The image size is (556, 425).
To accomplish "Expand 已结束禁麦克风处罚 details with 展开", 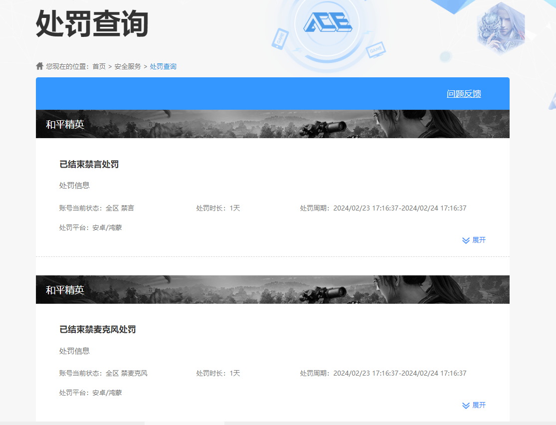I will coord(474,405).
